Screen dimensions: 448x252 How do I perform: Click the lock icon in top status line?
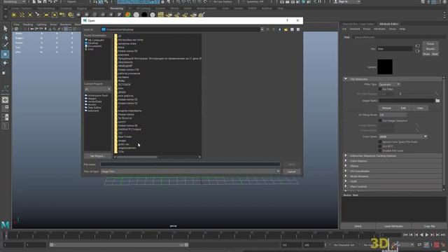(162, 1)
